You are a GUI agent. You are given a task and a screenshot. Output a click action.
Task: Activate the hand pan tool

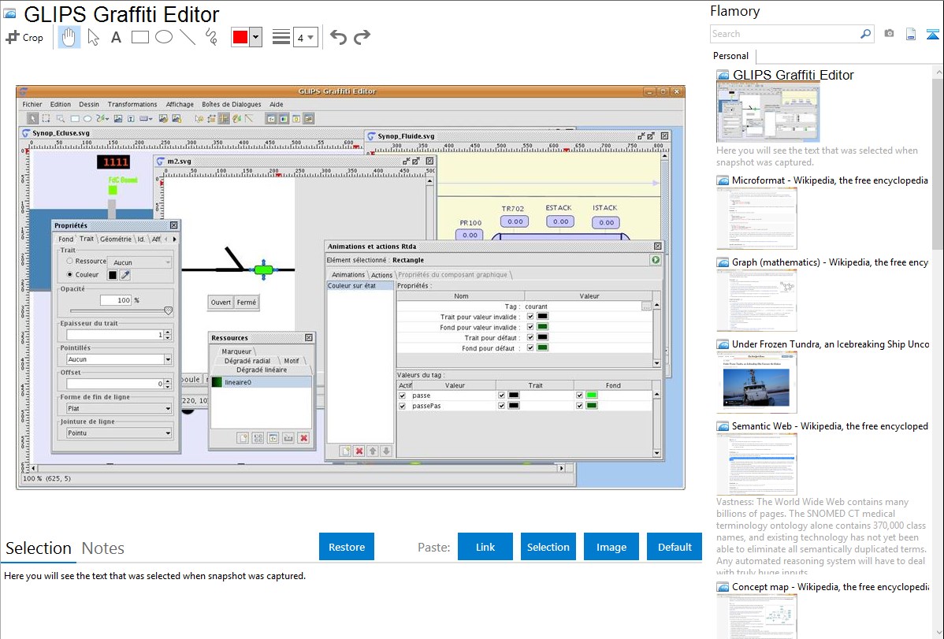[69, 37]
